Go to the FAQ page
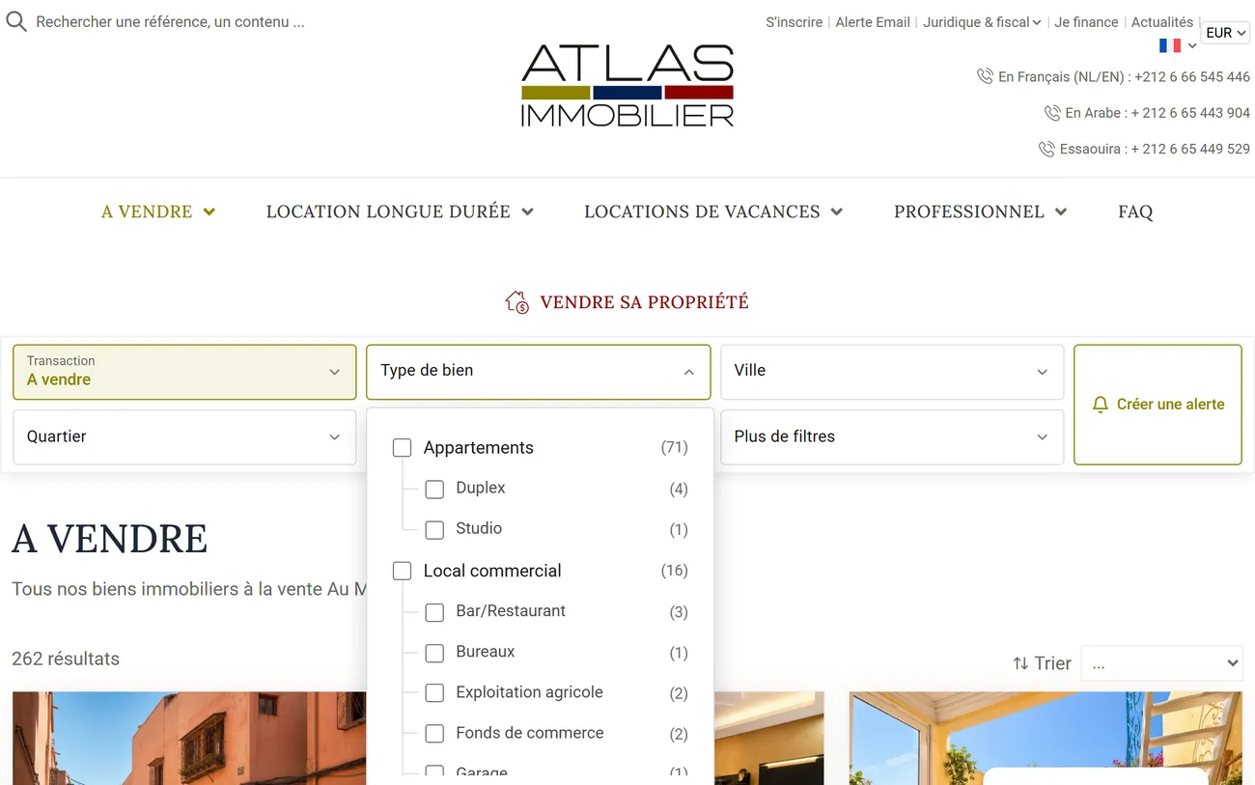Screen dimensions: 1255x785 coord(1135,211)
